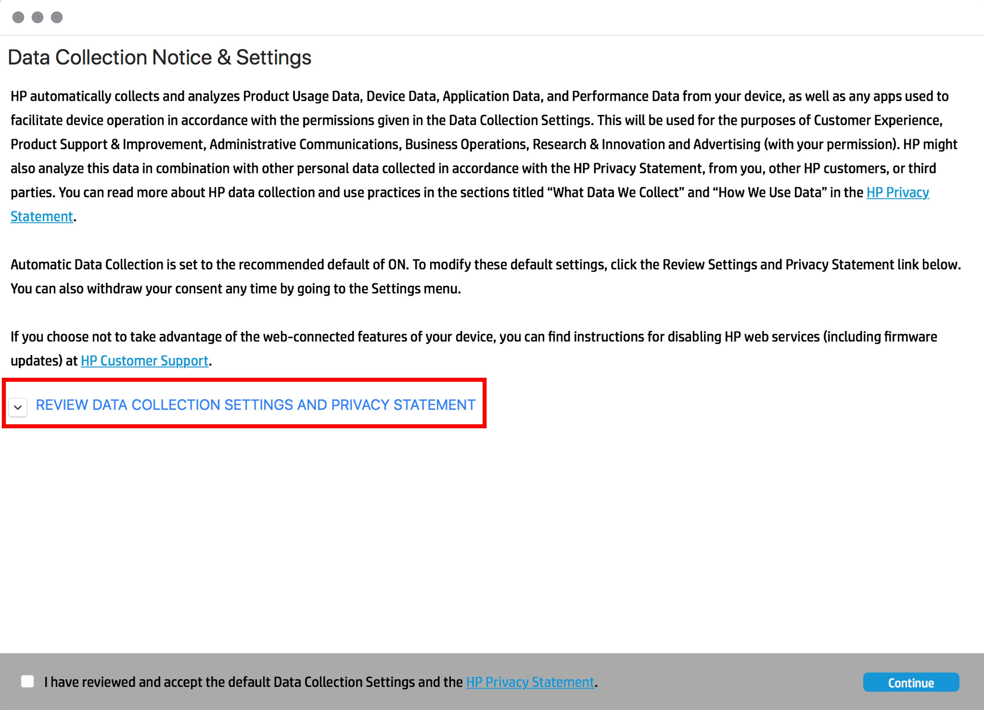Click the 'If you choose not to' paragraph
Viewport: 984px width, 710px height.
click(x=473, y=337)
